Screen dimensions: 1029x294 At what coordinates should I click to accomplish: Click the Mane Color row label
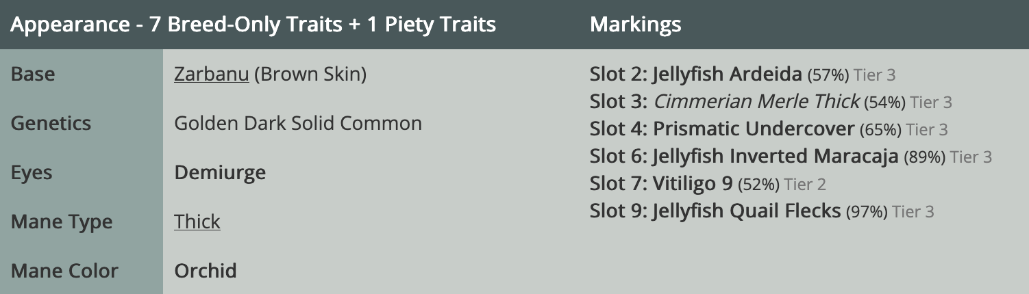pos(64,271)
